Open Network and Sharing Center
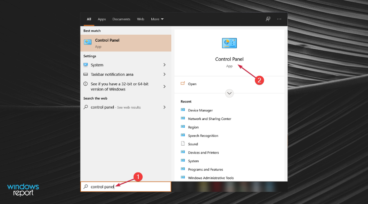Screen dimensions: 368x204 pyautogui.click(x=210, y=119)
